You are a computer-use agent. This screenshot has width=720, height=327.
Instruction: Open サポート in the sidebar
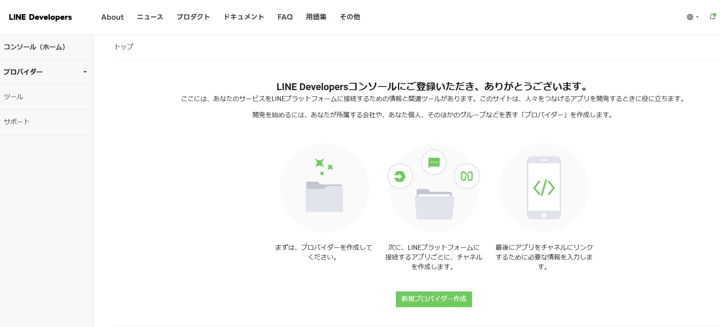pos(47,122)
